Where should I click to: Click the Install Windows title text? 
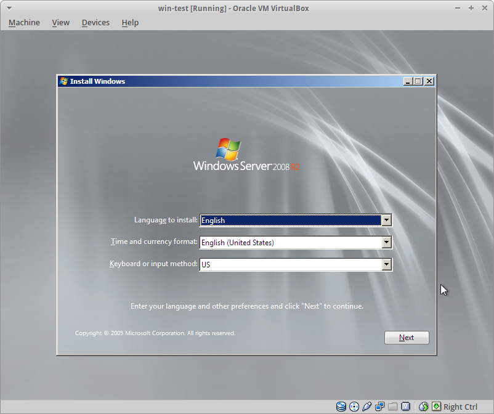click(x=97, y=81)
